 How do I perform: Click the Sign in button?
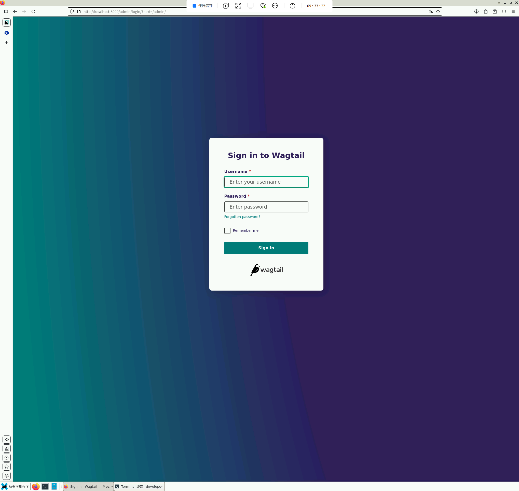pyautogui.click(x=266, y=248)
